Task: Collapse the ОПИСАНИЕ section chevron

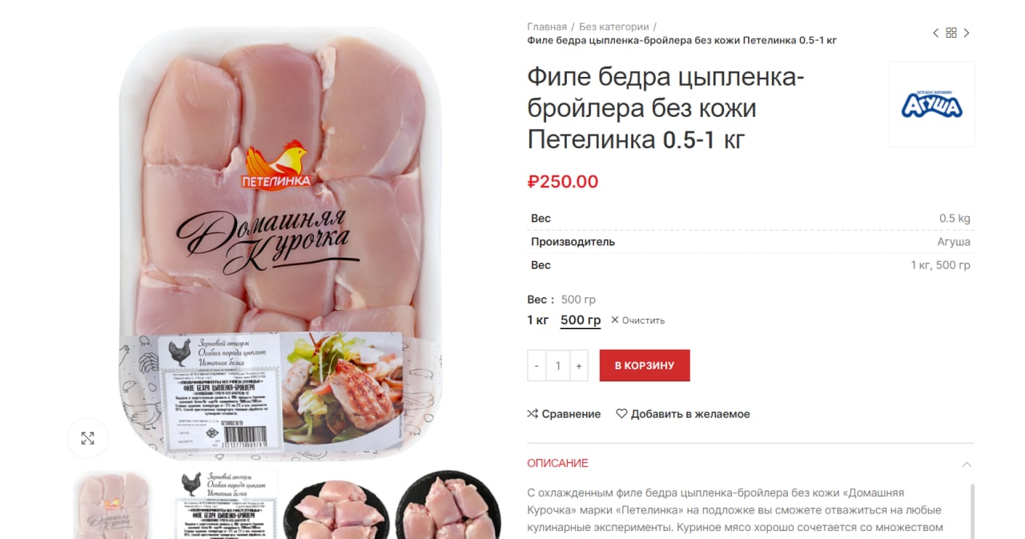Action: [967, 464]
